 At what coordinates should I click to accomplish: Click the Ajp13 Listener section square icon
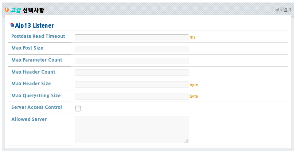pyautogui.click(x=12, y=25)
